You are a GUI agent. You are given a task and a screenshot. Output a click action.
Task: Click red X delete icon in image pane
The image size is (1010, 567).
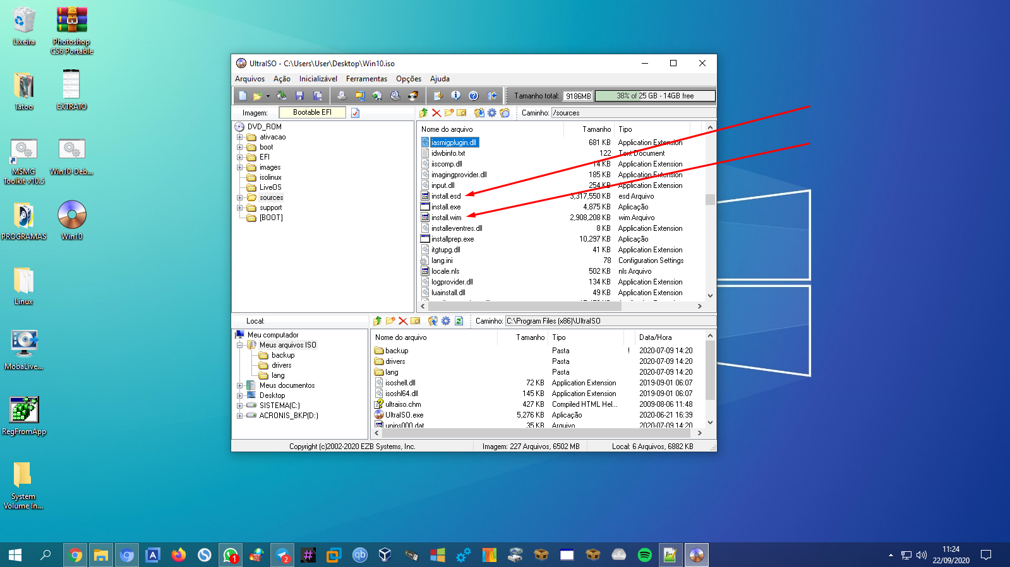click(436, 113)
